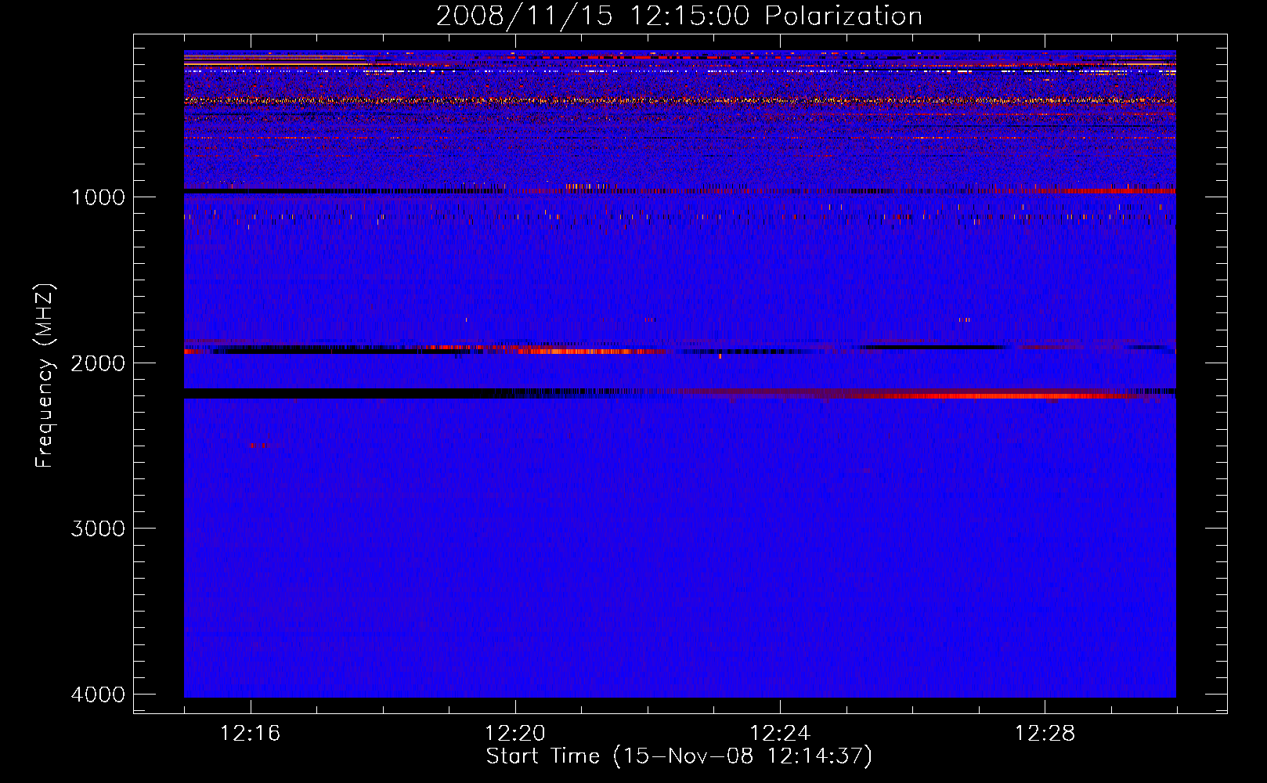Click the 12:16 time tick label

[251, 734]
